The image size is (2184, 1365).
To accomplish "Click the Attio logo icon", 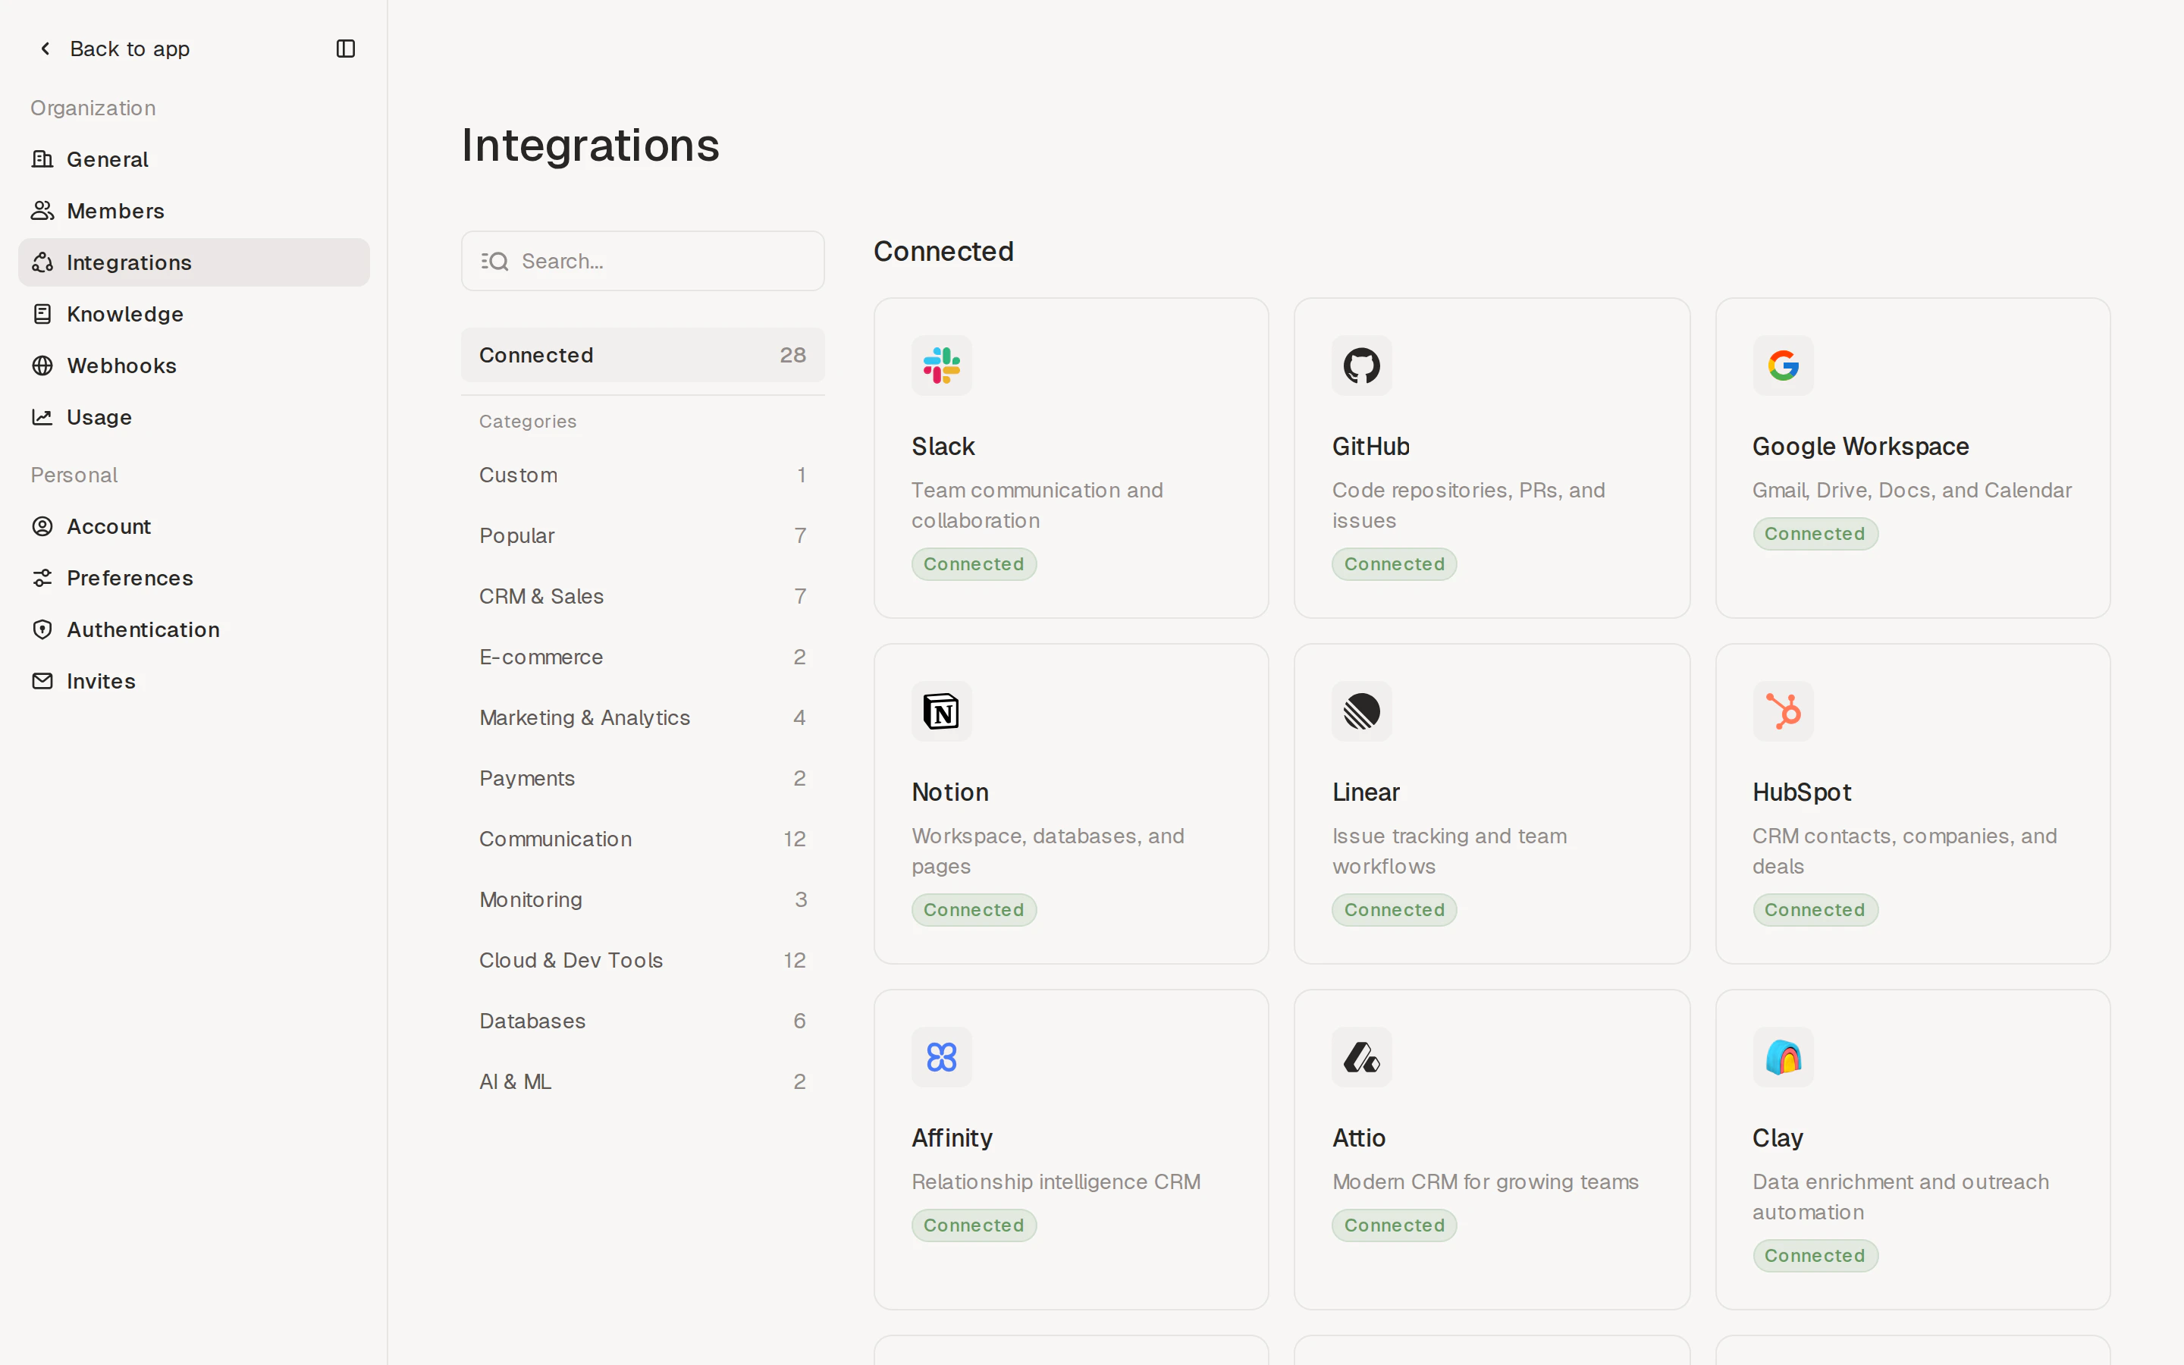I will click(x=1362, y=1057).
